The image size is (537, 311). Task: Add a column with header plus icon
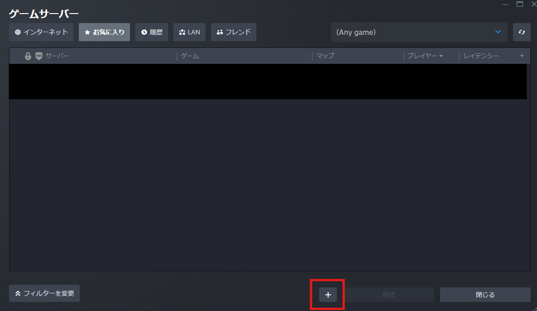tap(522, 56)
